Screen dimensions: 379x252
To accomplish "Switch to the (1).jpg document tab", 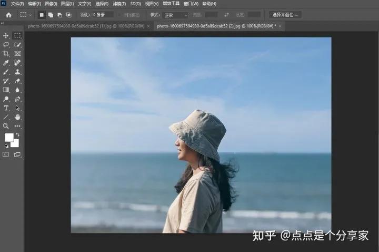I will coord(86,26).
